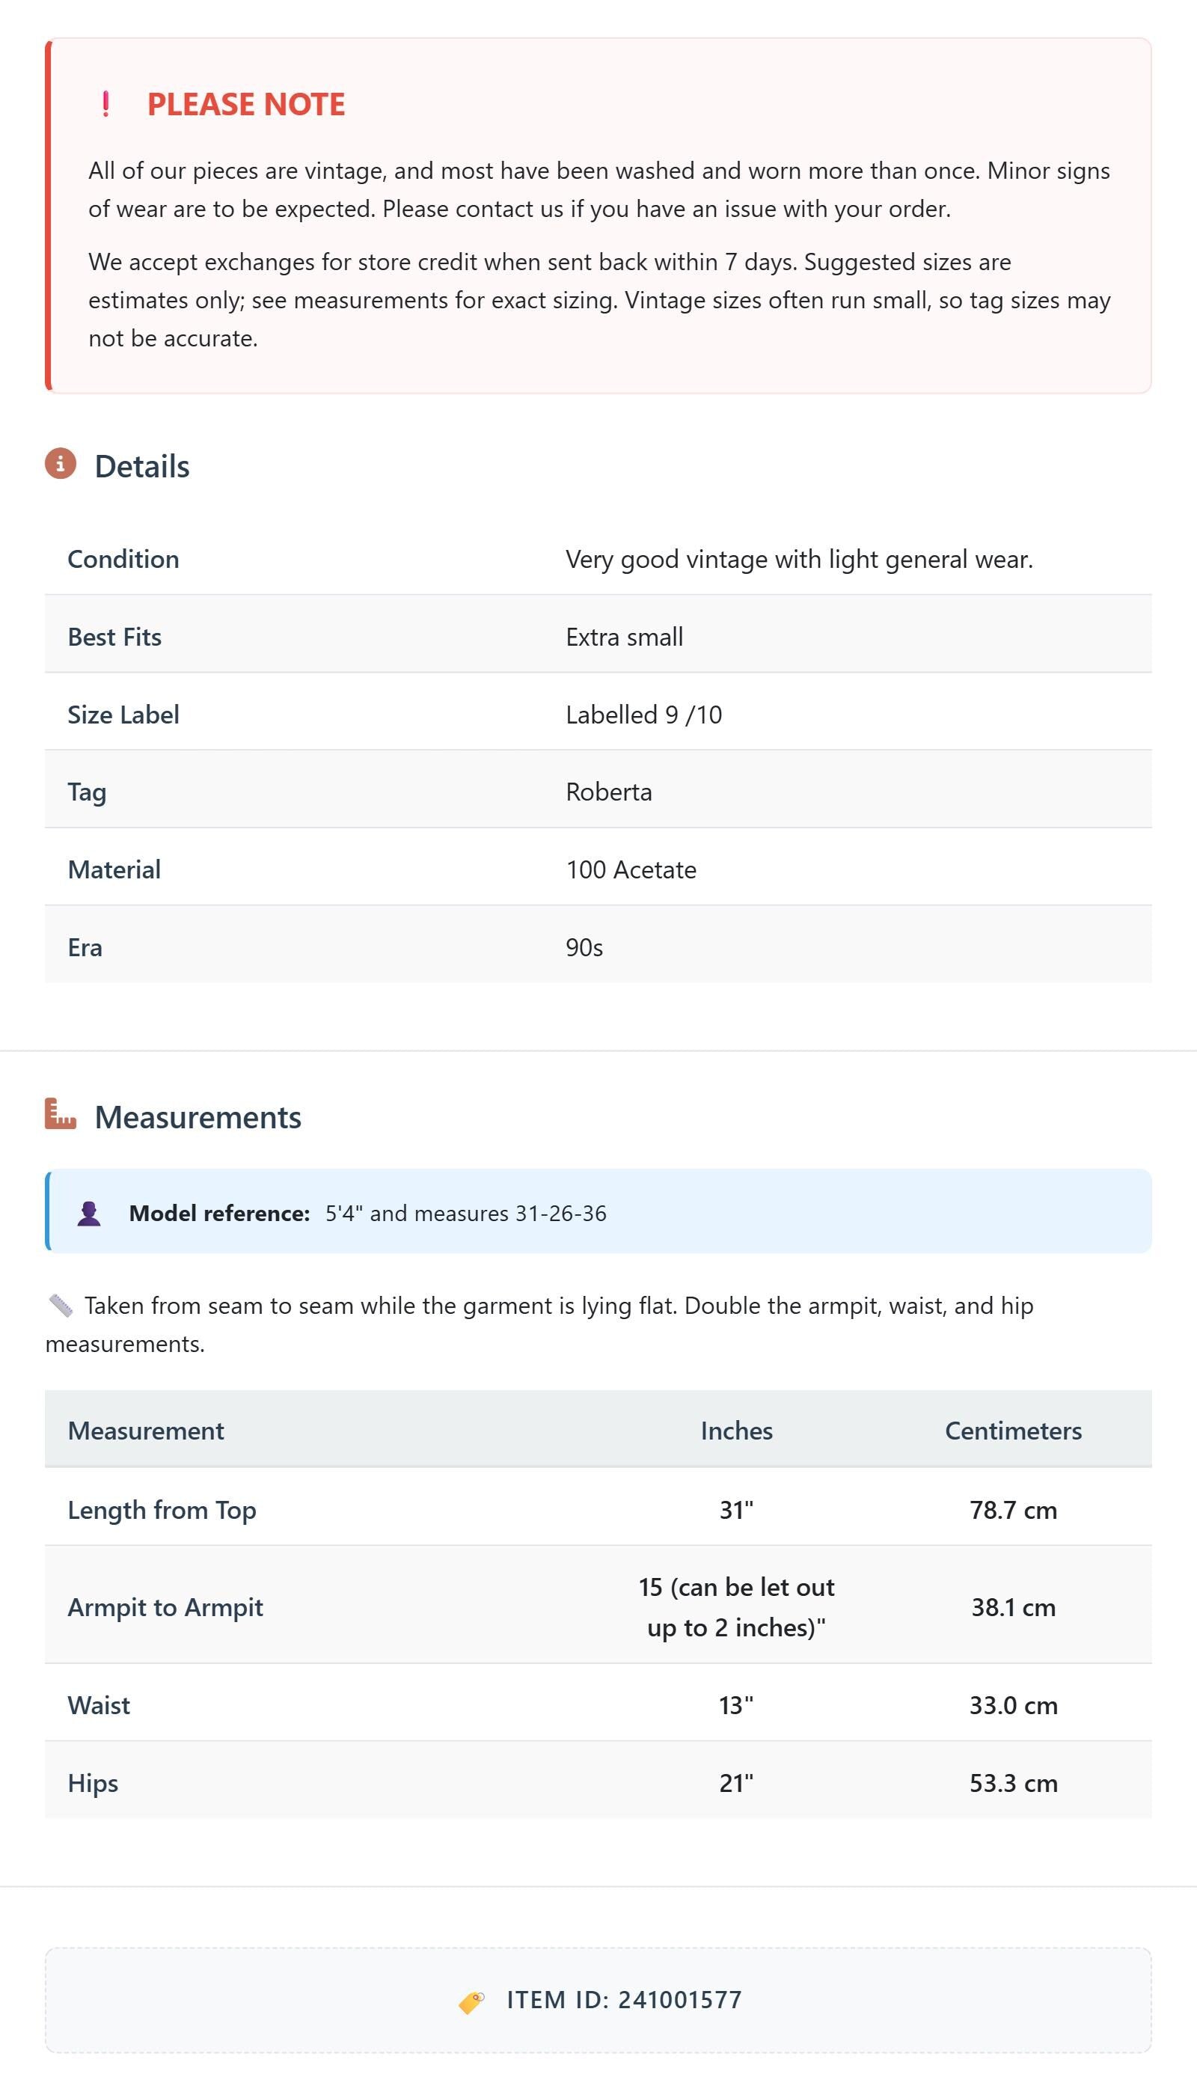Click the PLEASE NOTE heading

pyautogui.click(x=246, y=105)
